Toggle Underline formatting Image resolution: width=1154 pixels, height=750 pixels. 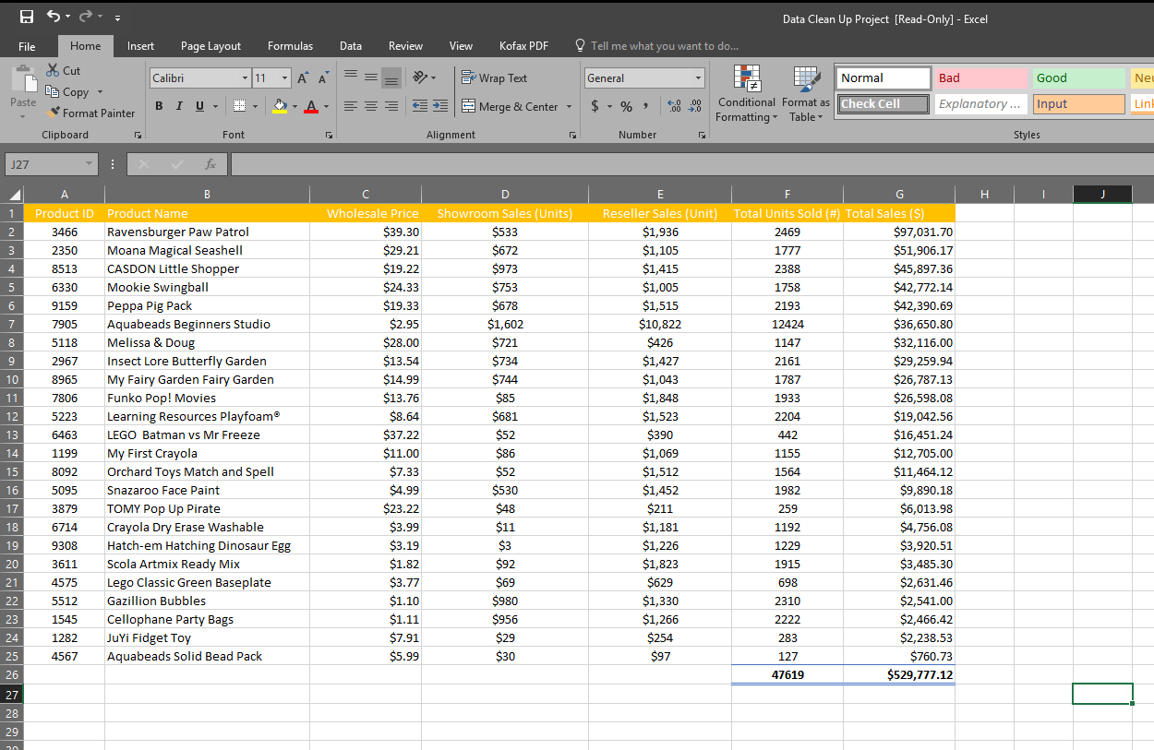pyautogui.click(x=199, y=107)
